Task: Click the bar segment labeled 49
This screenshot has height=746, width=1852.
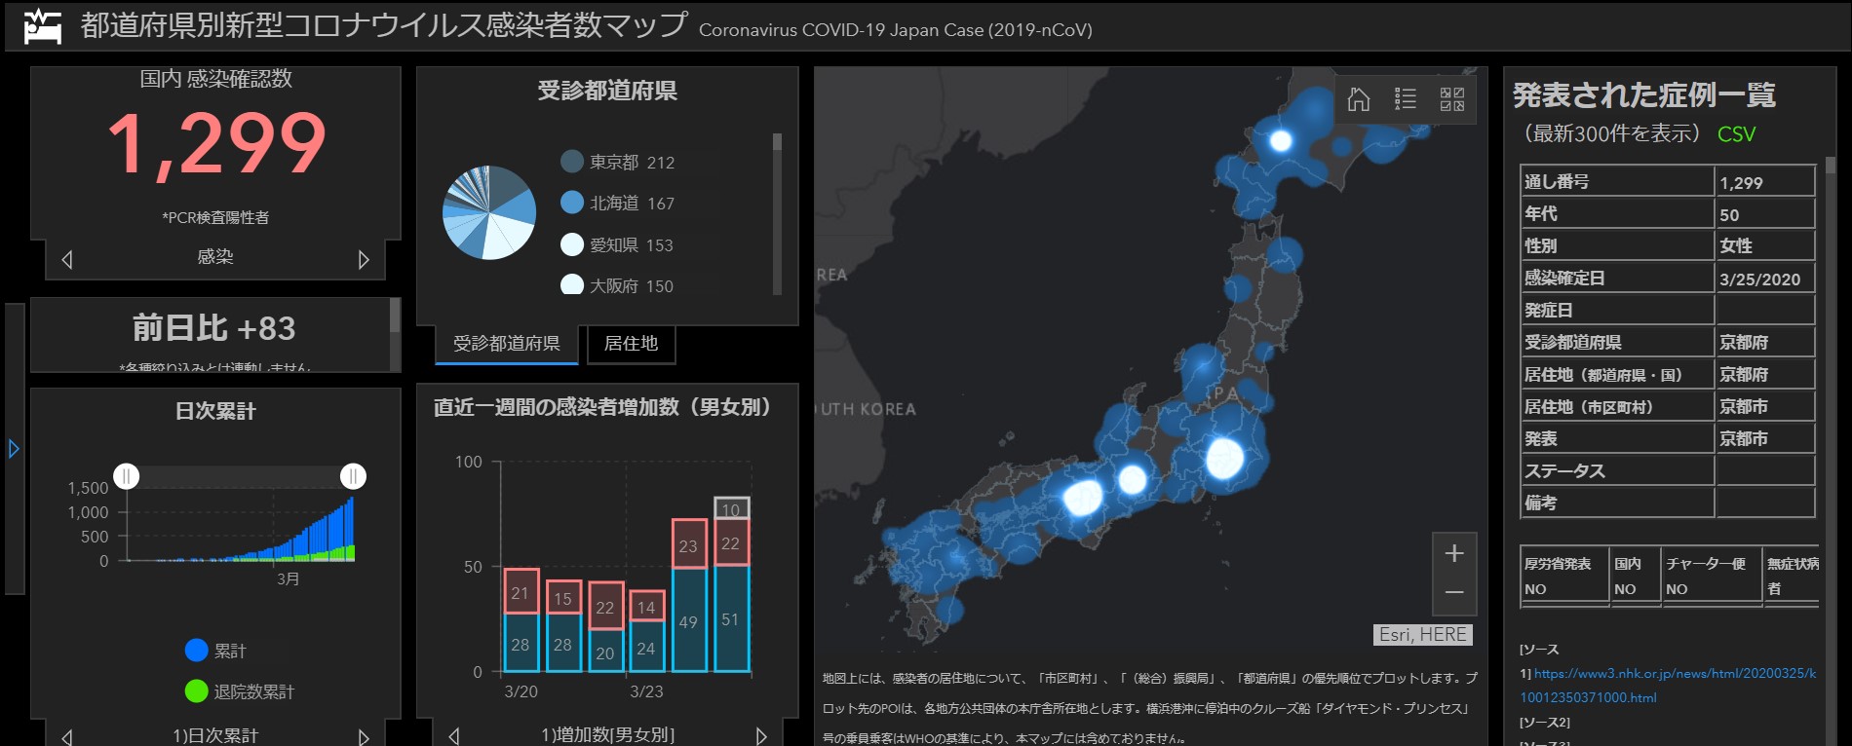Action: (x=688, y=620)
